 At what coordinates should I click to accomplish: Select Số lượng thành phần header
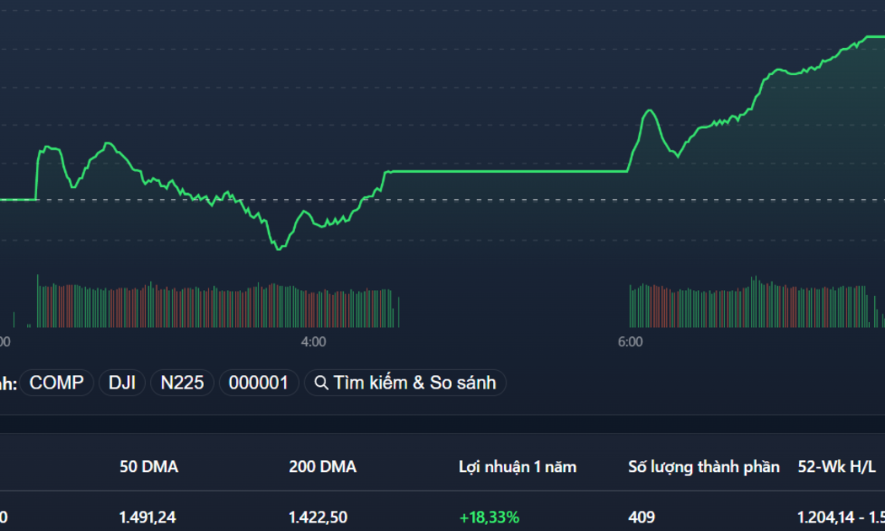704,467
